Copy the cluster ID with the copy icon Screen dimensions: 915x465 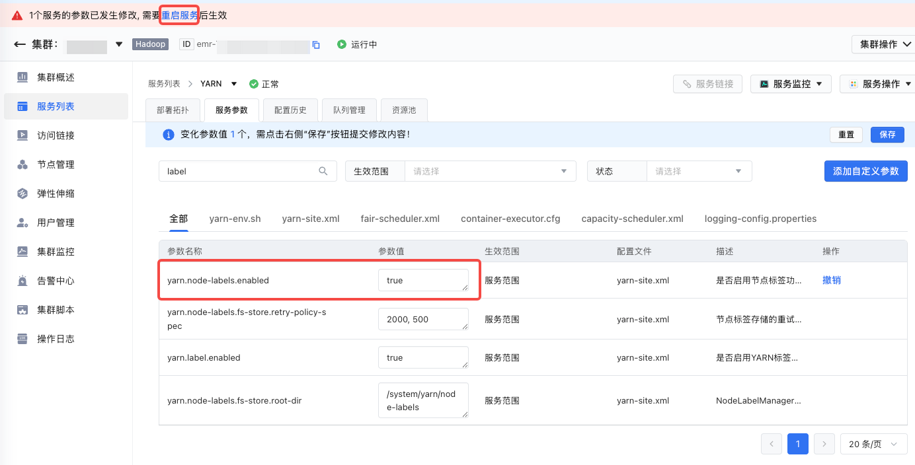tap(316, 45)
